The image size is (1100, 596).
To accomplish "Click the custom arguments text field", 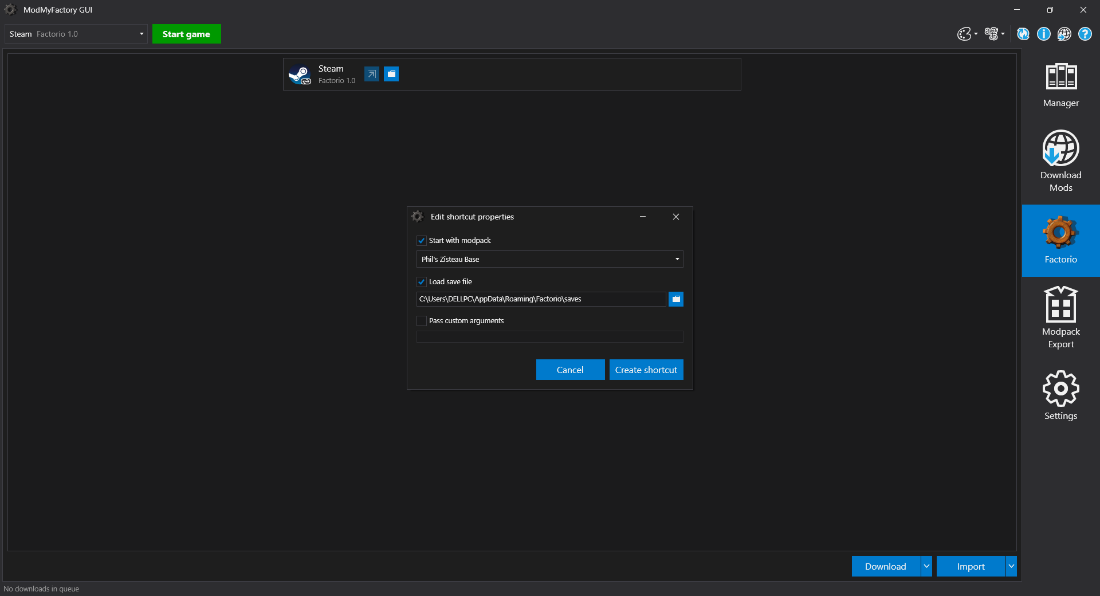I will click(x=550, y=336).
